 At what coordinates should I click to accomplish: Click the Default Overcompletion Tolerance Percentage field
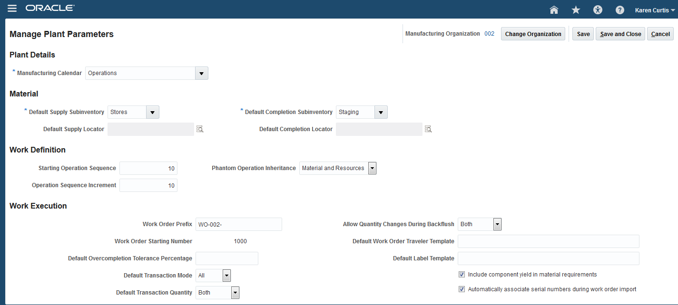[227, 258]
